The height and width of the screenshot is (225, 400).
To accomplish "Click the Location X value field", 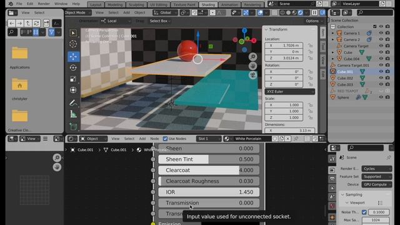I will [x=284, y=46].
